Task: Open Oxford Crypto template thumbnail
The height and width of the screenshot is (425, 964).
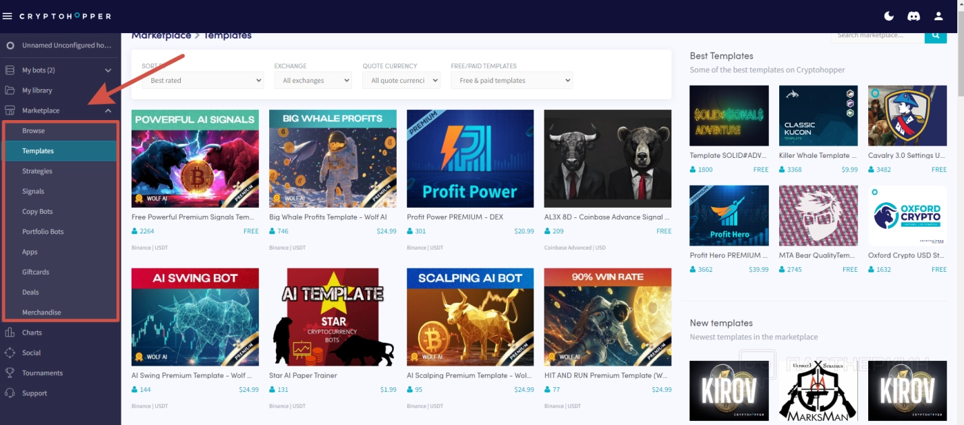Action: tap(907, 215)
